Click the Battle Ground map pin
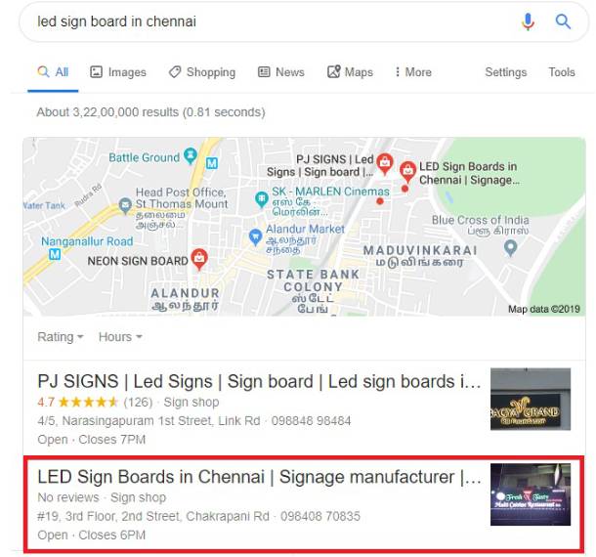Image resolution: width=596 pixels, height=557 pixels. 191,155
